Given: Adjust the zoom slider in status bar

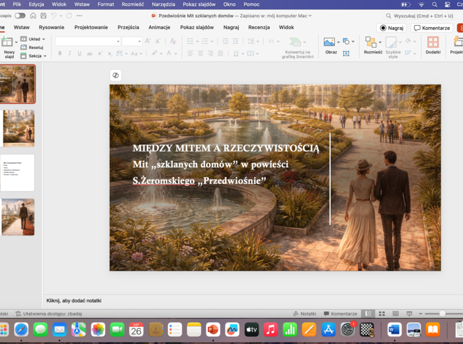Looking at the screenshot, I should click(x=442, y=314).
